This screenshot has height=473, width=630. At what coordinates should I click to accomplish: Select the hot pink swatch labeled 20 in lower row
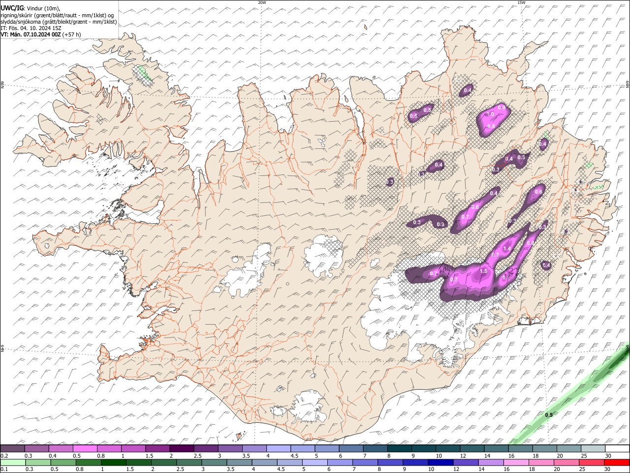coord(566,462)
